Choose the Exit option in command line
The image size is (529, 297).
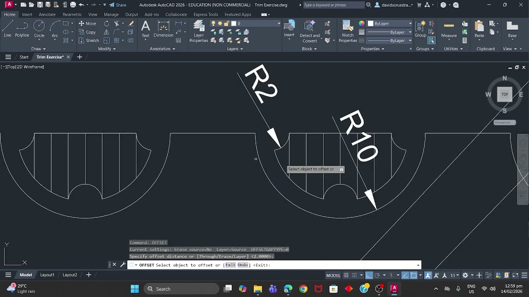click(x=230, y=265)
